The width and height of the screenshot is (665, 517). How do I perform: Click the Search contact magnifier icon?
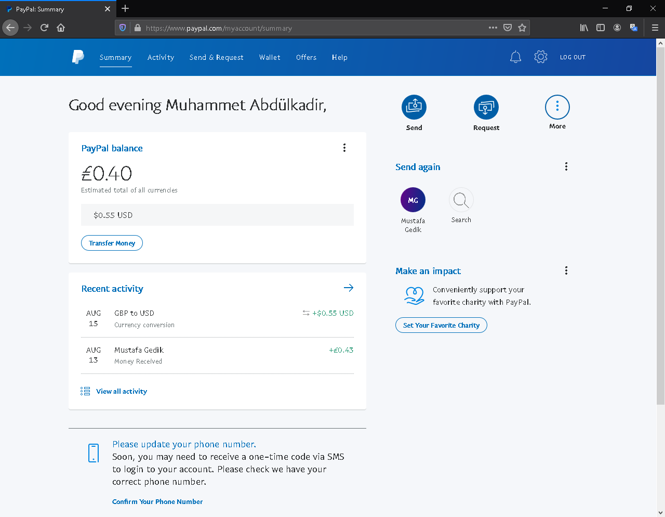pos(461,200)
